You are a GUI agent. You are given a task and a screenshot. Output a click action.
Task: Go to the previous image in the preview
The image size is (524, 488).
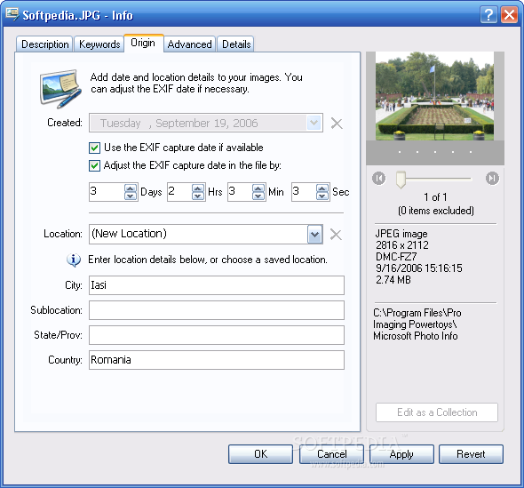[378, 179]
